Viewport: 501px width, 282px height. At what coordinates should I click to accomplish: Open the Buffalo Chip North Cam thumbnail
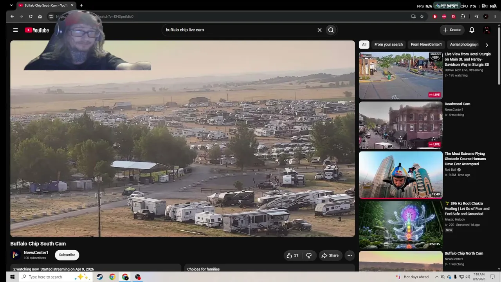click(401, 261)
